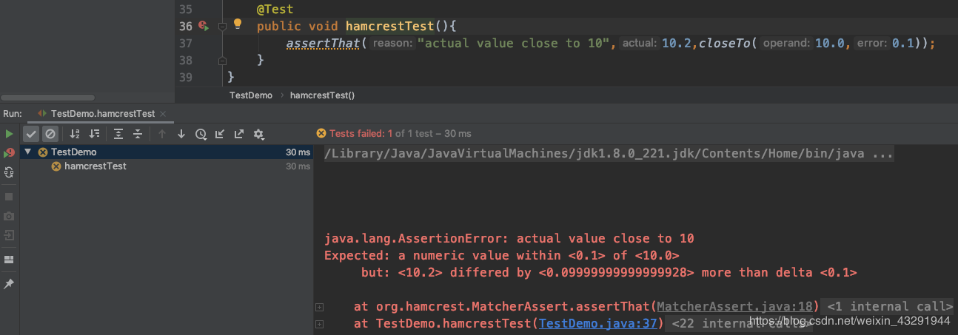Viewport: 958px width, 335px height.
Task: Expand folded java command line ellipsis
Action: (x=883, y=154)
